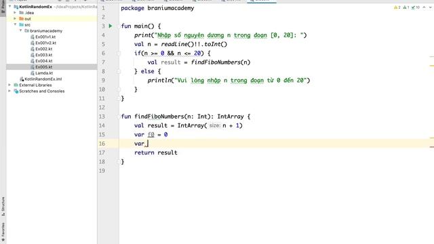Click the println string on line 9
The height and width of the screenshot is (244, 434).
pyautogui.click(x=240, y=81)
